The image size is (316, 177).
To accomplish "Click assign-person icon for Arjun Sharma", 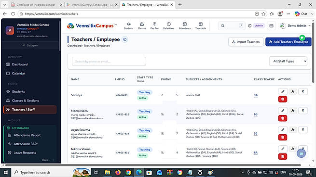I will click(x=293, y=130).
